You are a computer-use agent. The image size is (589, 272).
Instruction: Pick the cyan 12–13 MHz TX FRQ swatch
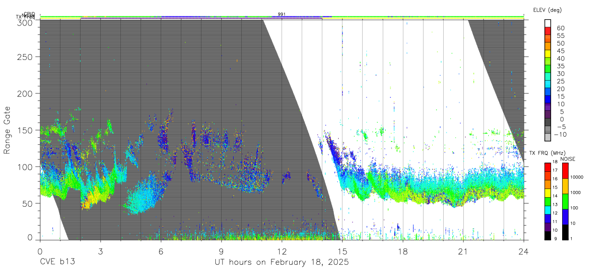click(x=548, y=209)
